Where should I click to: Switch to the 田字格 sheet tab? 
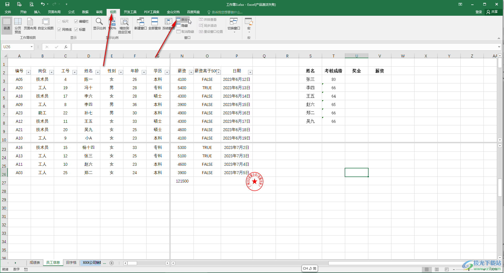pos(71,263)
